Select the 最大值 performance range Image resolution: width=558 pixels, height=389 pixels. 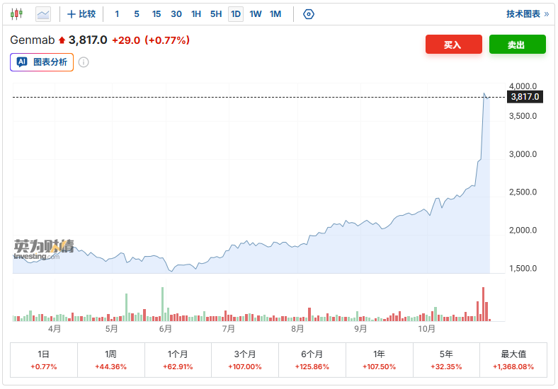coord(513,360)
